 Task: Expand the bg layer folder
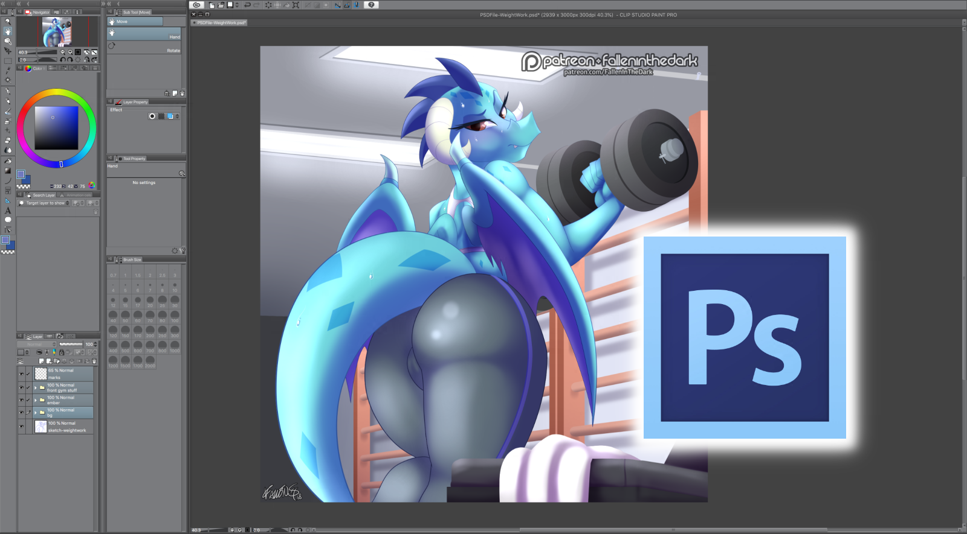point(36,413)
